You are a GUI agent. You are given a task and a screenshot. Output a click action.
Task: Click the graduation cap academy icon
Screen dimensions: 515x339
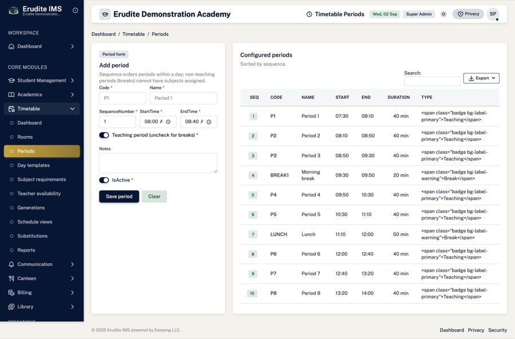coord(105,14)
